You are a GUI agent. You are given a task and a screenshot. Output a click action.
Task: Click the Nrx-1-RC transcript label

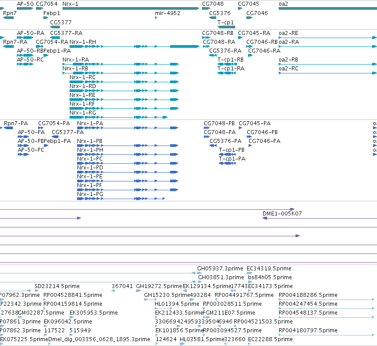pyautogui.click(x=82, y=77)
